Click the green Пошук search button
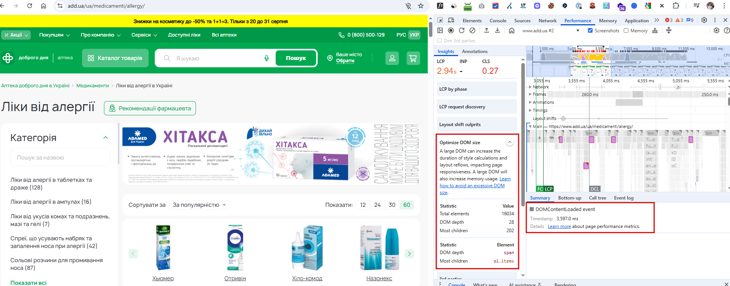The image size is (730, 286). [296, 58]
